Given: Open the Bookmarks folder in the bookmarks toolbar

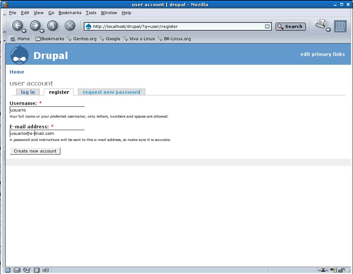Looking at the screenshot, I should tap(50, 39).
